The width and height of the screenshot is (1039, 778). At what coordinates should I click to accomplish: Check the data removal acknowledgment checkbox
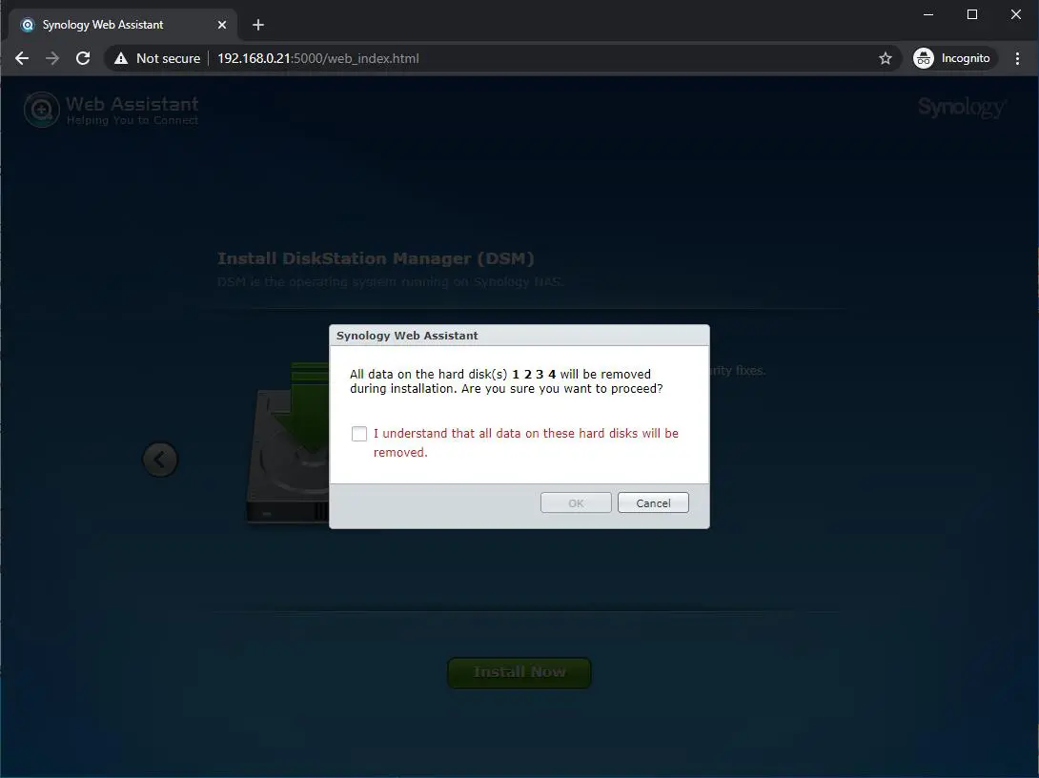(359, 434)
